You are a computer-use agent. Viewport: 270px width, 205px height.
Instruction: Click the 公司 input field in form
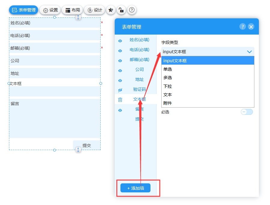pos(55,61)
